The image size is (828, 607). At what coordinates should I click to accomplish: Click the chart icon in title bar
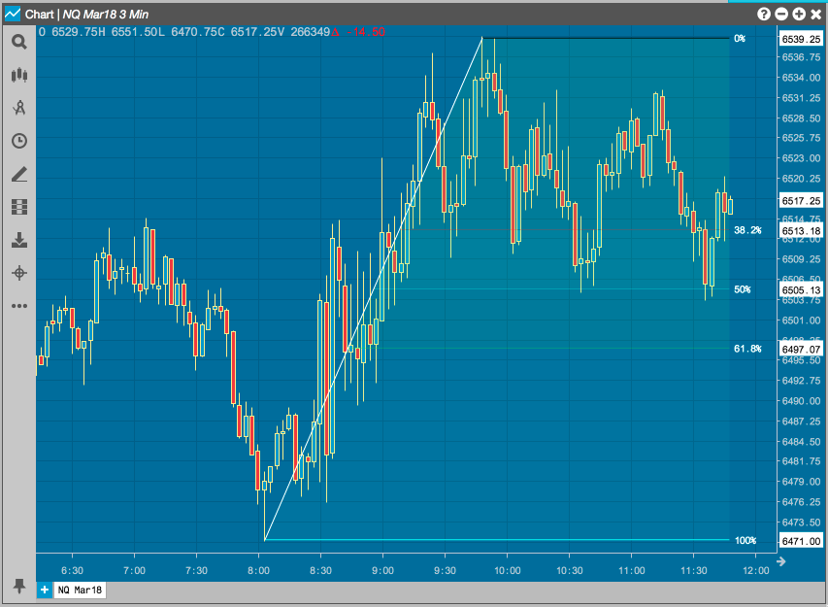click(13, 14)
